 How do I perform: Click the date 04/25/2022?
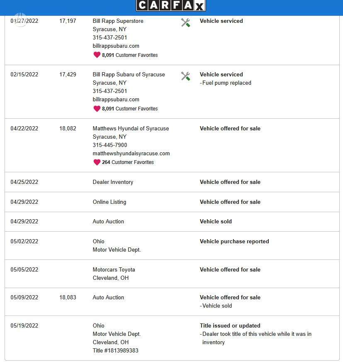click(24, 182)
